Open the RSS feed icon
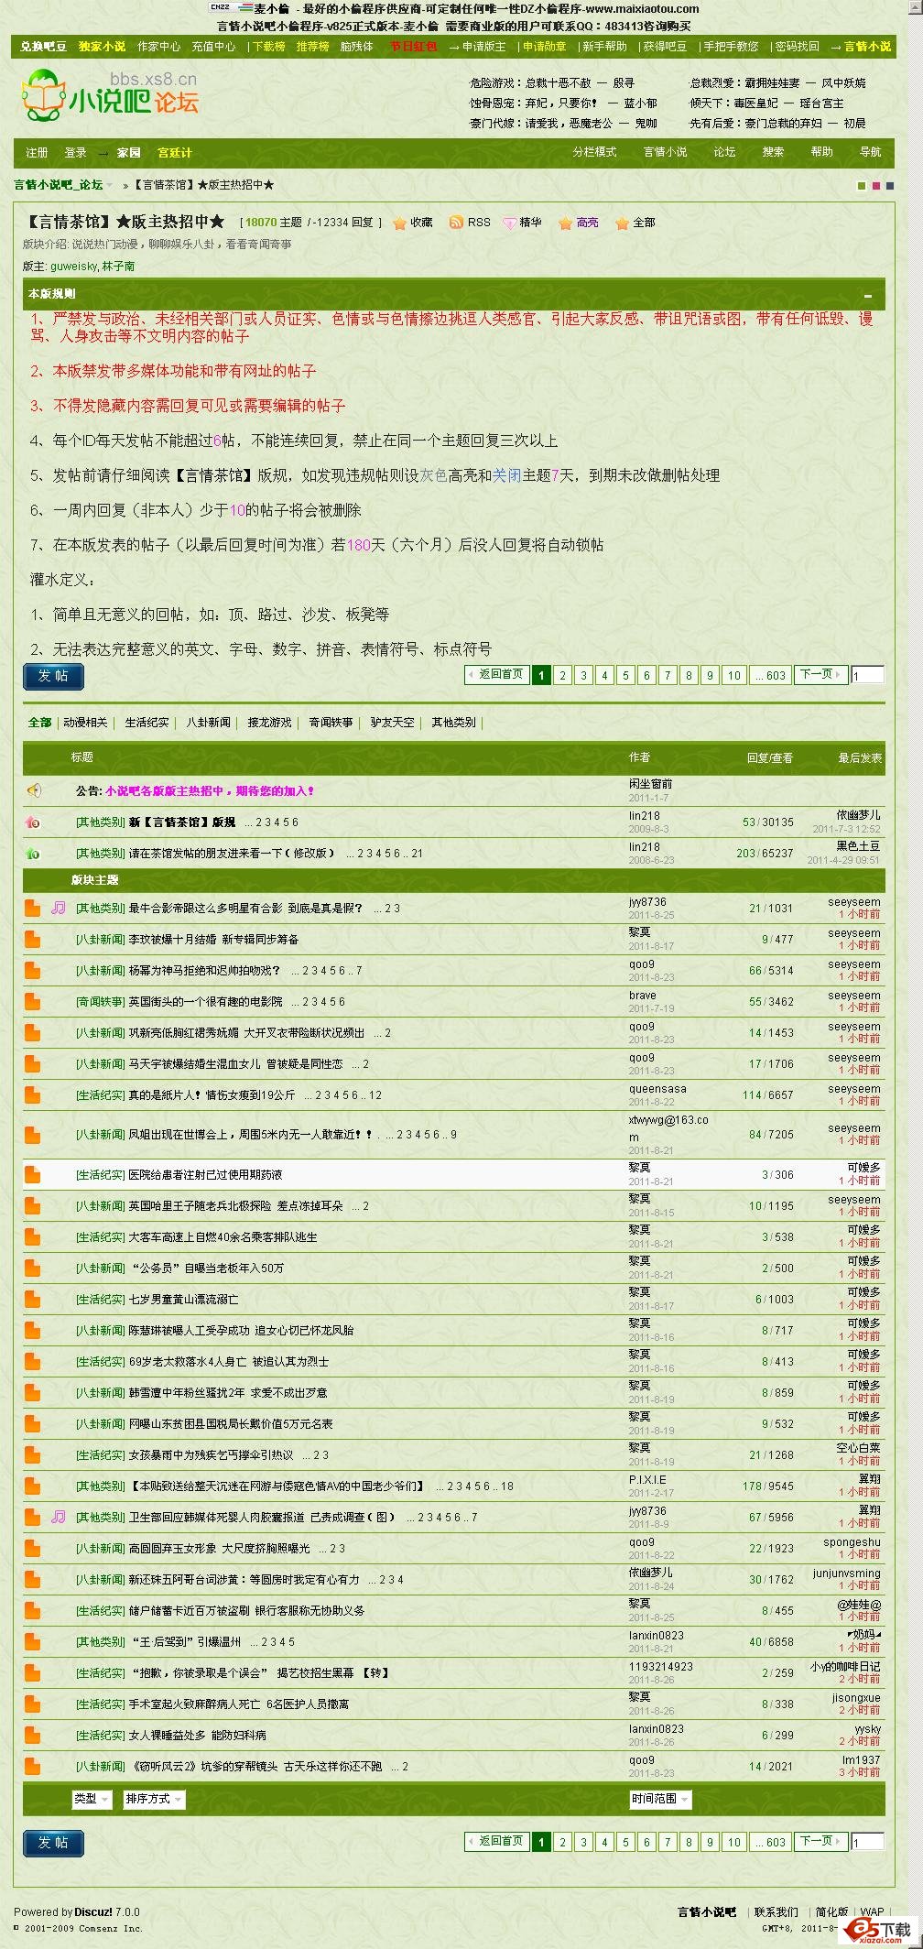 [455, 223]
